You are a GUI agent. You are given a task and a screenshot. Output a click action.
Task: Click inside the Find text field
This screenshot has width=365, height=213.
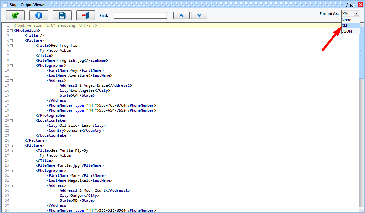(140, 15)
